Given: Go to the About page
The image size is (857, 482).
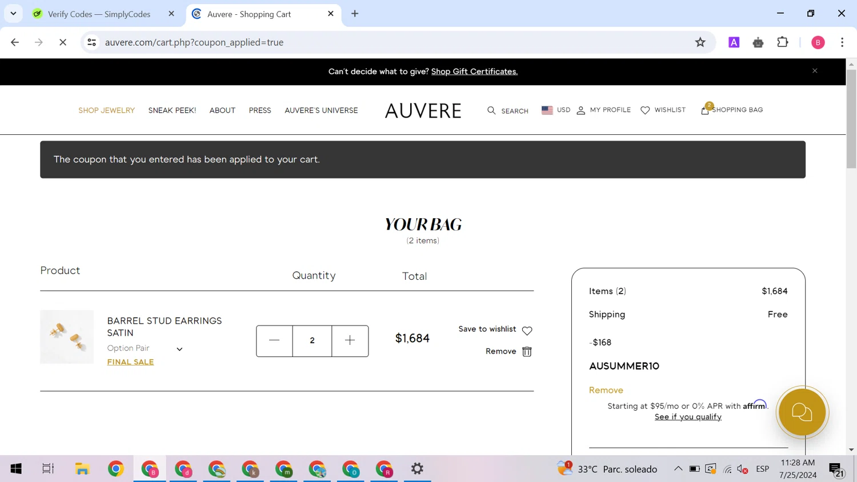Looking at the screenshot, I should tap(222, 110).
